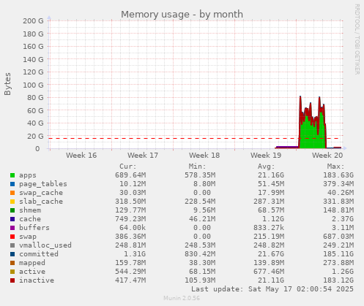Click the 'Bytes' vertical axis label

[7, 84]
